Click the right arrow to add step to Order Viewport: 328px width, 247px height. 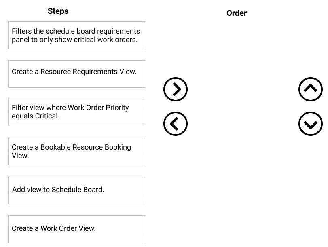click(x=176, y=89)
